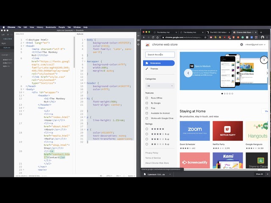Open a new Chrome tab
Viewport: 271px width, 203px height.
pyautogui.click(x=261, y=32)
